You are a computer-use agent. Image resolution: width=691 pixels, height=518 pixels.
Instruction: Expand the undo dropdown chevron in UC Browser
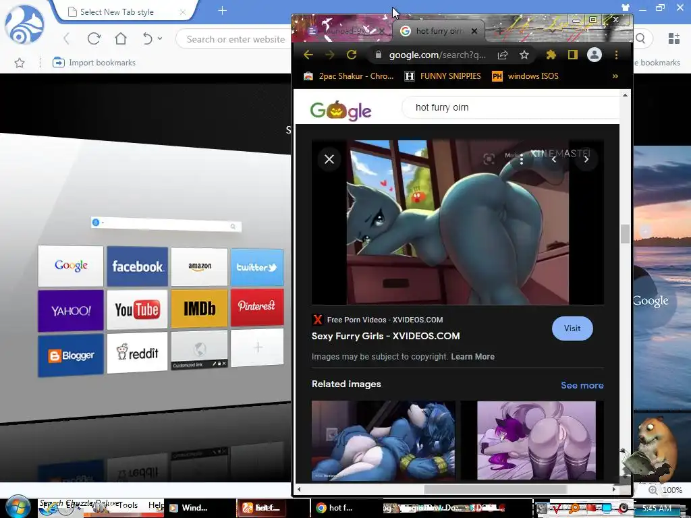(x=160, y=38)
